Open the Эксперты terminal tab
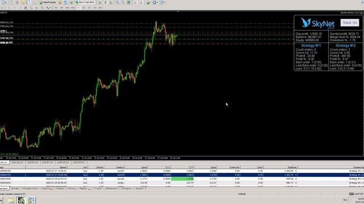This screenshot has width=364, height=204. coord(126,189)
